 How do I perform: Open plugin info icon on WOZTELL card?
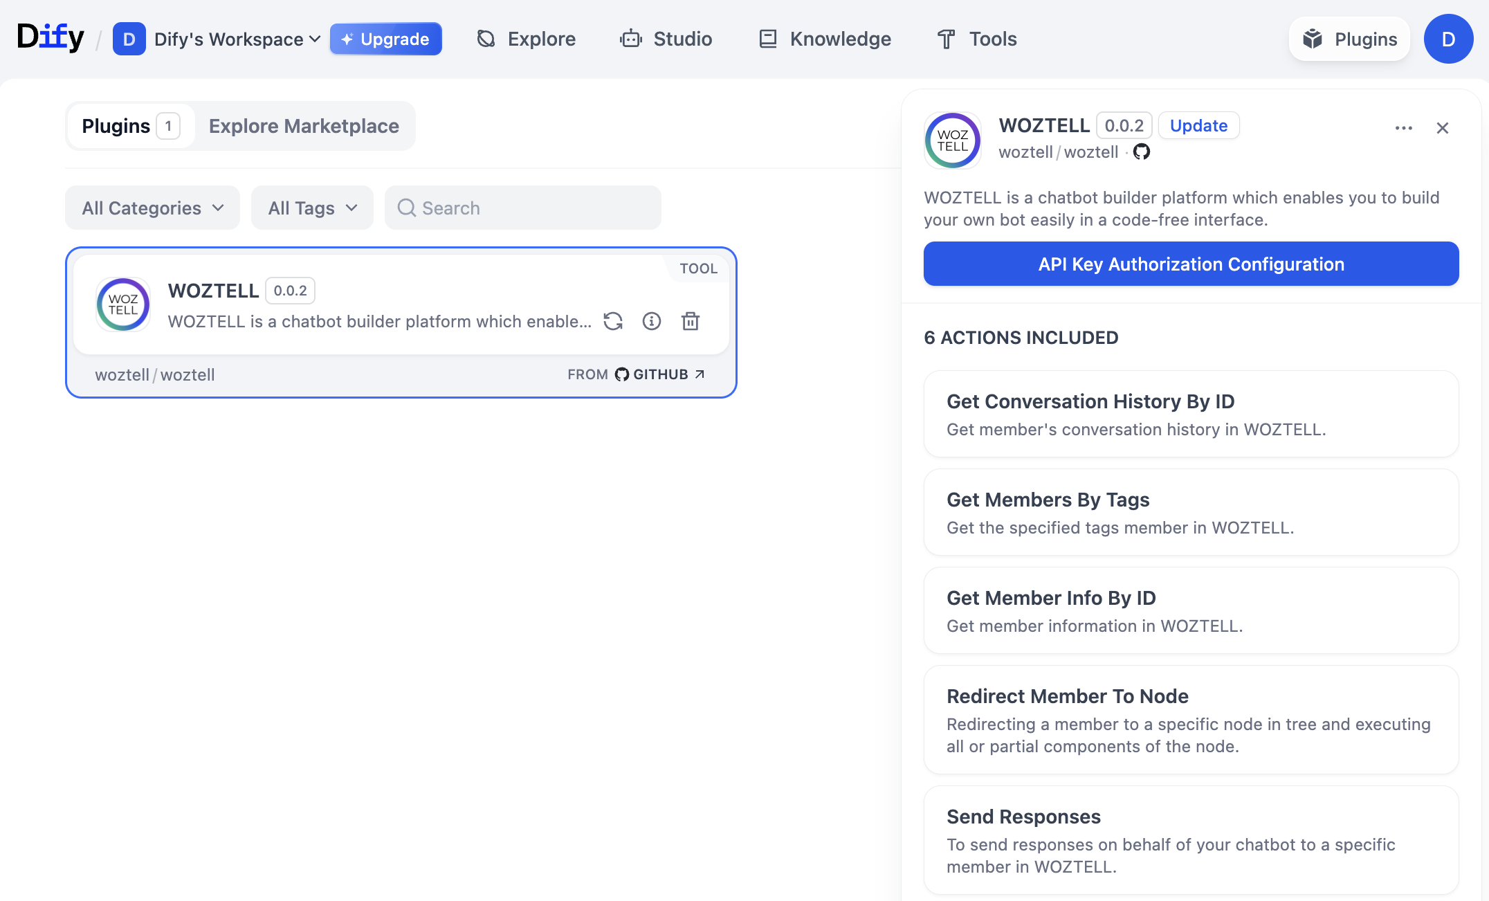[652, 321]
